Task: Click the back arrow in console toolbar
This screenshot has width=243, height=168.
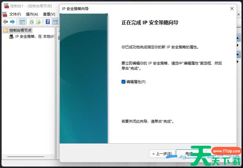Action: point(5,22)
